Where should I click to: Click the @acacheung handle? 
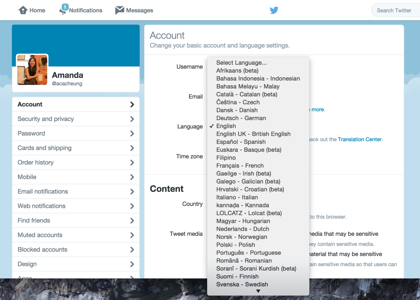pos(67,84)
